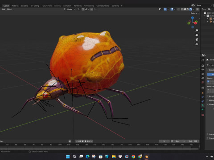
Task: Open the object types visibility dropdown
Action: 160,9
